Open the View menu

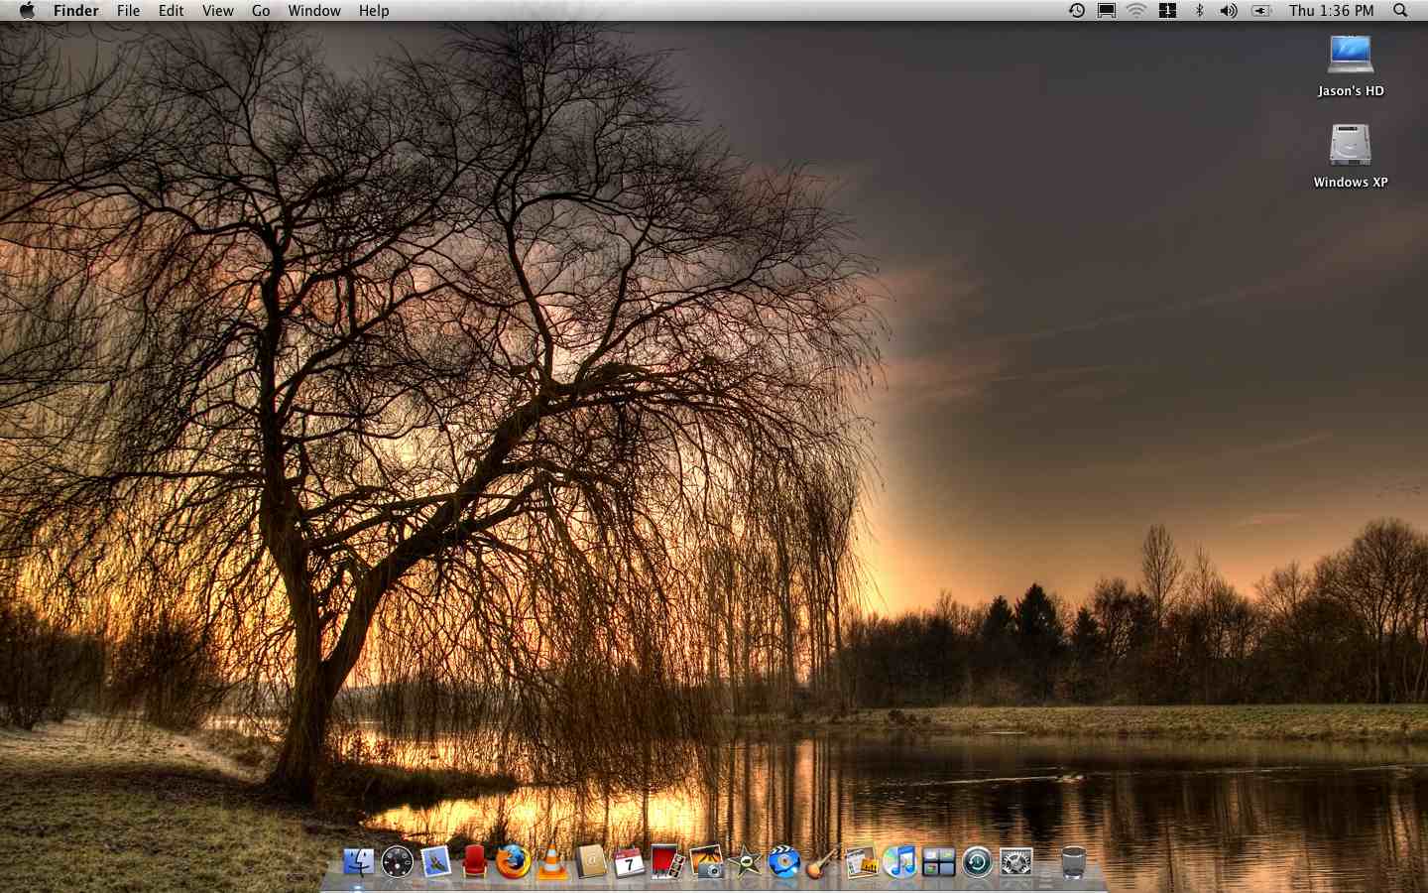pyautogui.click(x=217, y=11)
